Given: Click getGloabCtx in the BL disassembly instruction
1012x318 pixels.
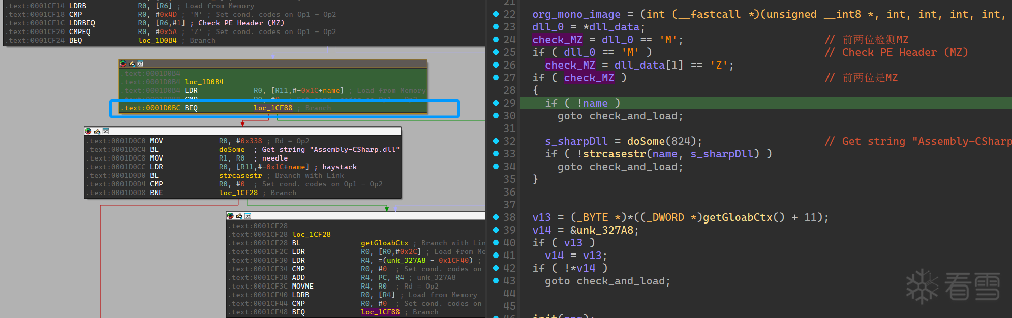Looking at the screenshot, I should pyautogui.click(x=384, y=243).
